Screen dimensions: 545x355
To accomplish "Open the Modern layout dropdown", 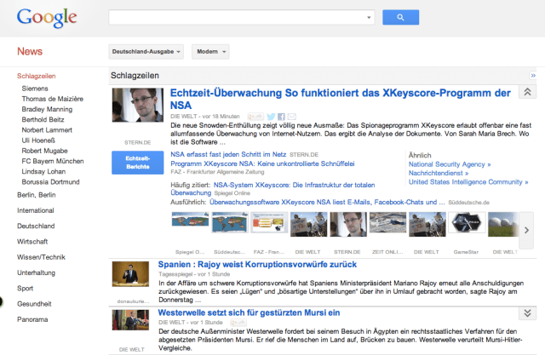I will point(209,51).
